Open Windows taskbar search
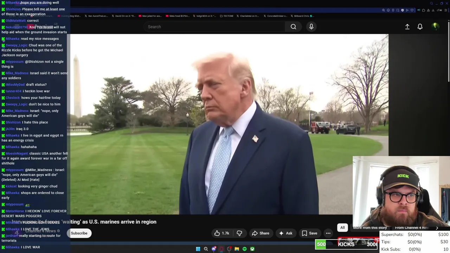Image resolution: width=450 pixels, height=253 pixels. [206, 249]
